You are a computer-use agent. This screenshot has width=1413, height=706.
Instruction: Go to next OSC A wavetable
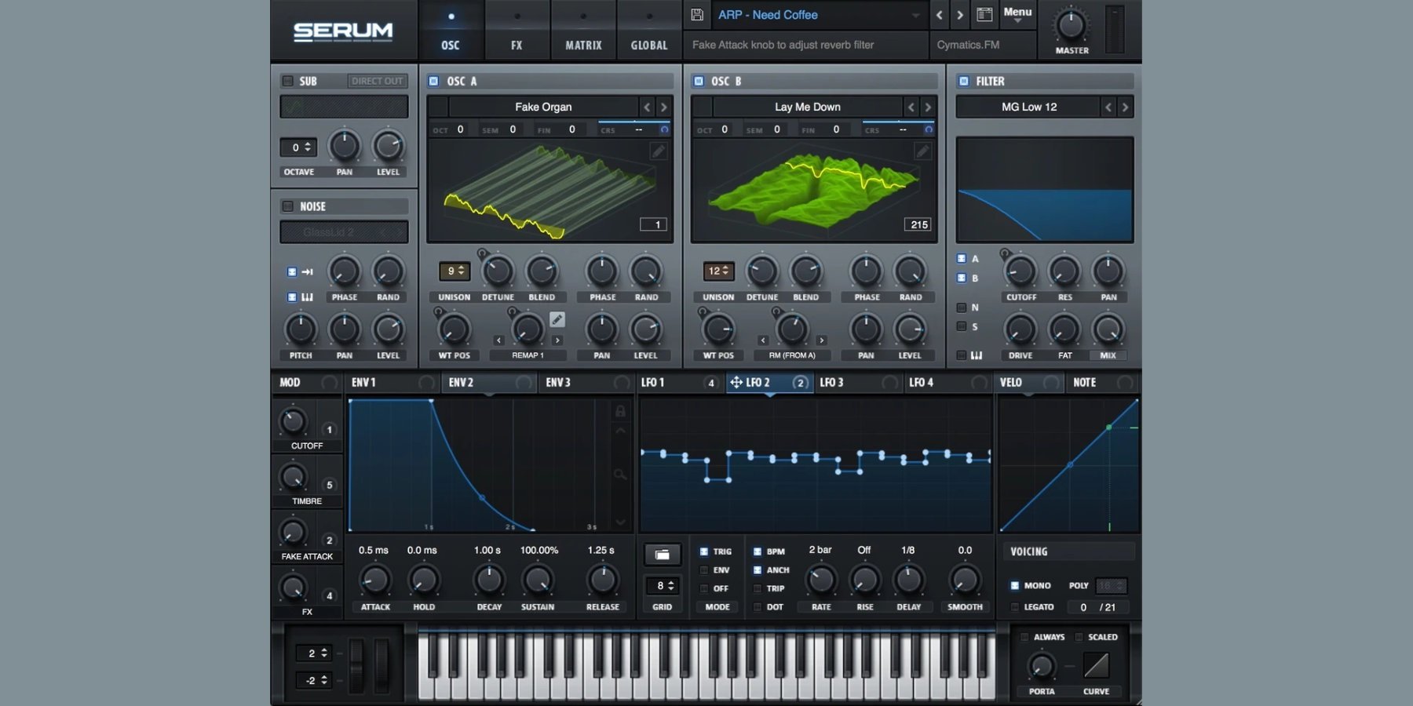(664, 107)
